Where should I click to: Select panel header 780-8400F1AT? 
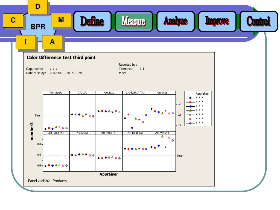[135, 133]
